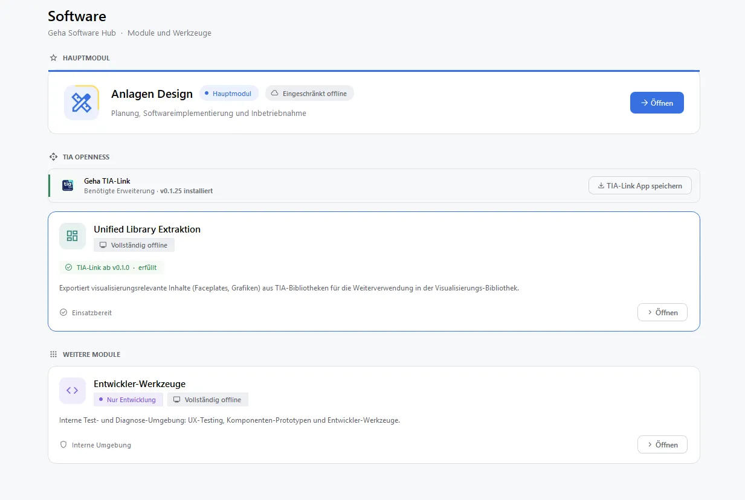The width and height of the screenshot is (745, 500).
Task: Open the Entwickler-Werkzeuge module
Action: click(x=662, y=444)
